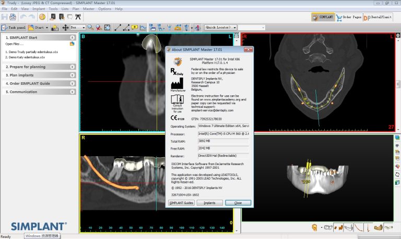401x239 pixels.
Task: Open the Implant menu
Action: 39,9
